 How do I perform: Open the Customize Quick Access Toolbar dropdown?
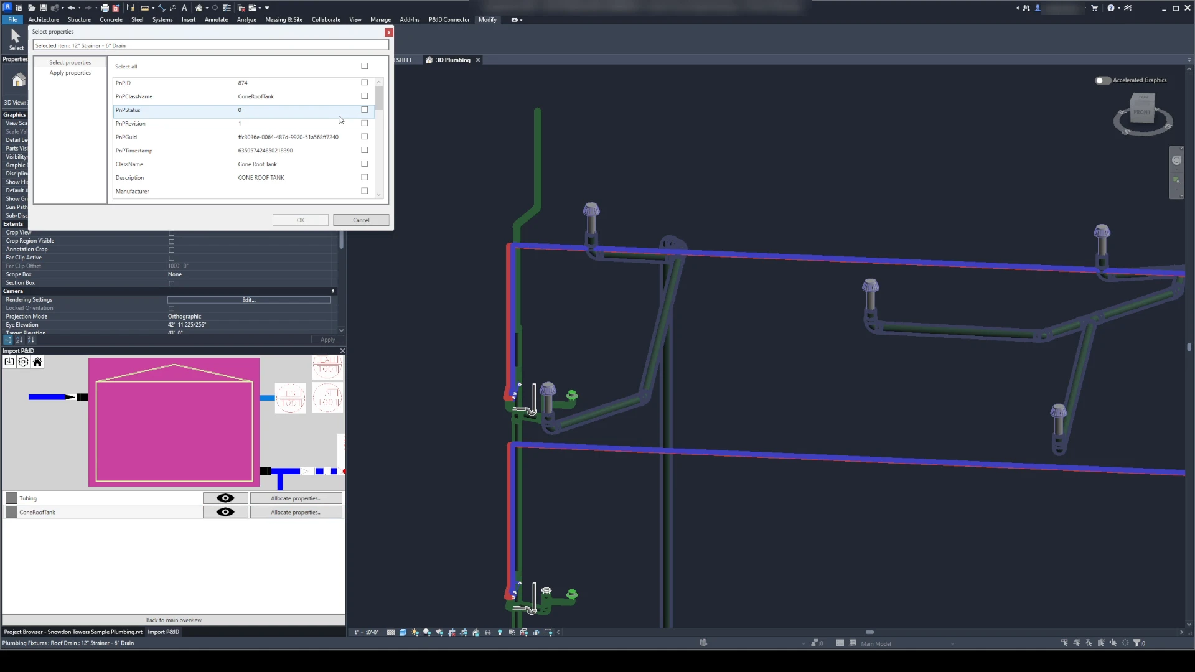pos(267,8)
